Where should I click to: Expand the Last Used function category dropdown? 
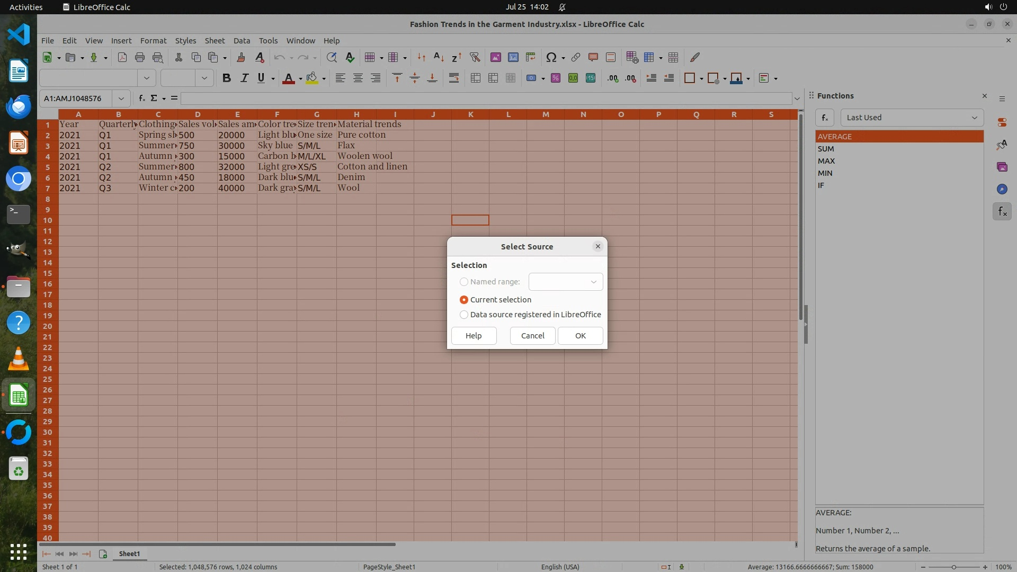pyautogui.click(x=912, y=118)
